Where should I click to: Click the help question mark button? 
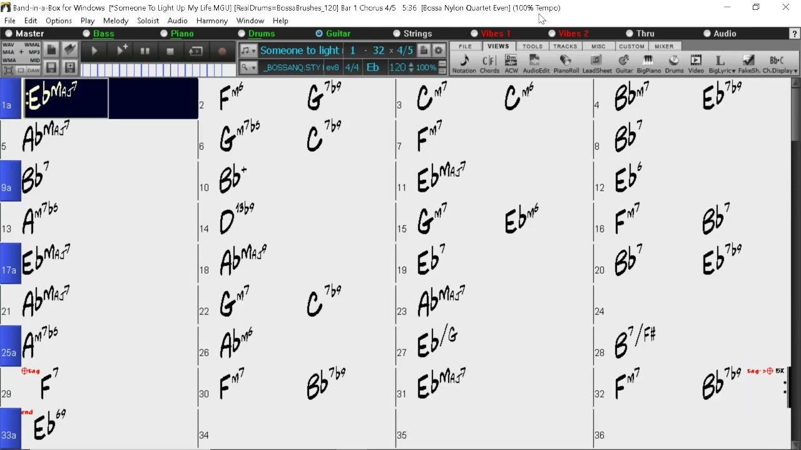click(x=794, y=34)
